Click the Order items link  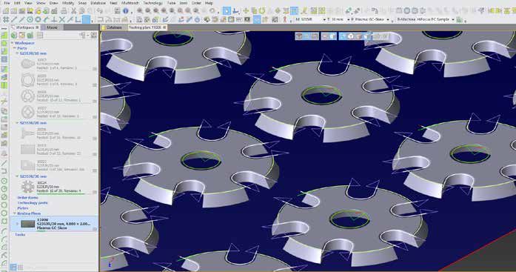[27, 198]
